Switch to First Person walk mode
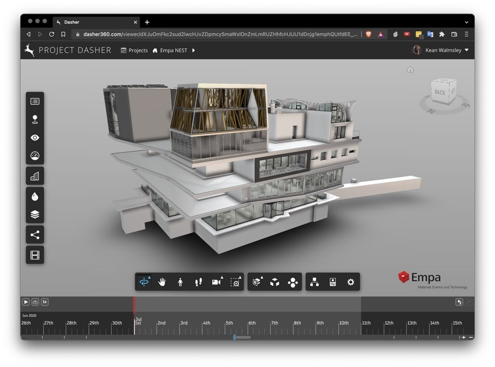Screen dimensions: 495x367 pyautogui.click(x=180, y=282)
